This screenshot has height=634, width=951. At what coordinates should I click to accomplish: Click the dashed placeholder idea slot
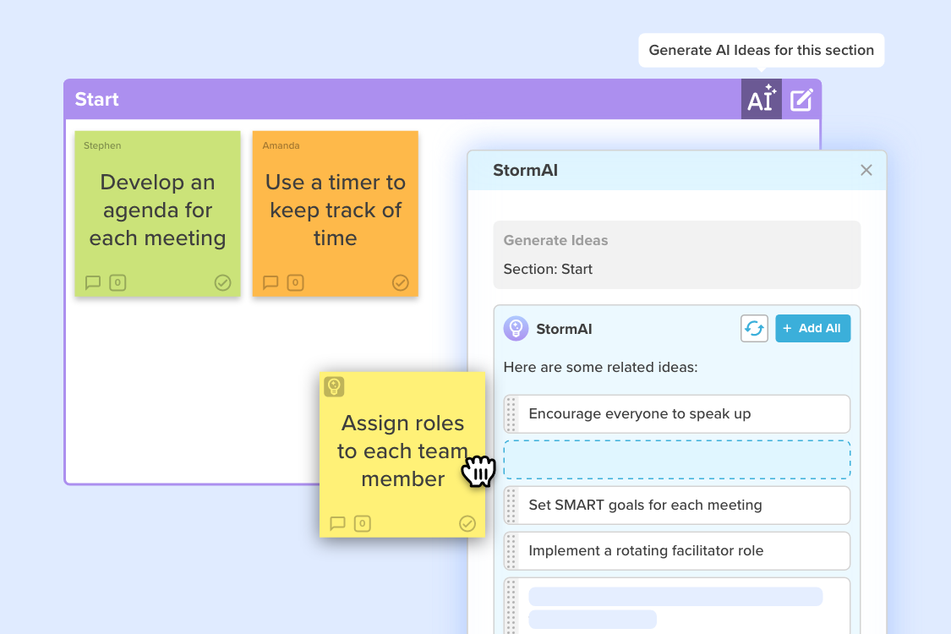(x=676, y=460)
